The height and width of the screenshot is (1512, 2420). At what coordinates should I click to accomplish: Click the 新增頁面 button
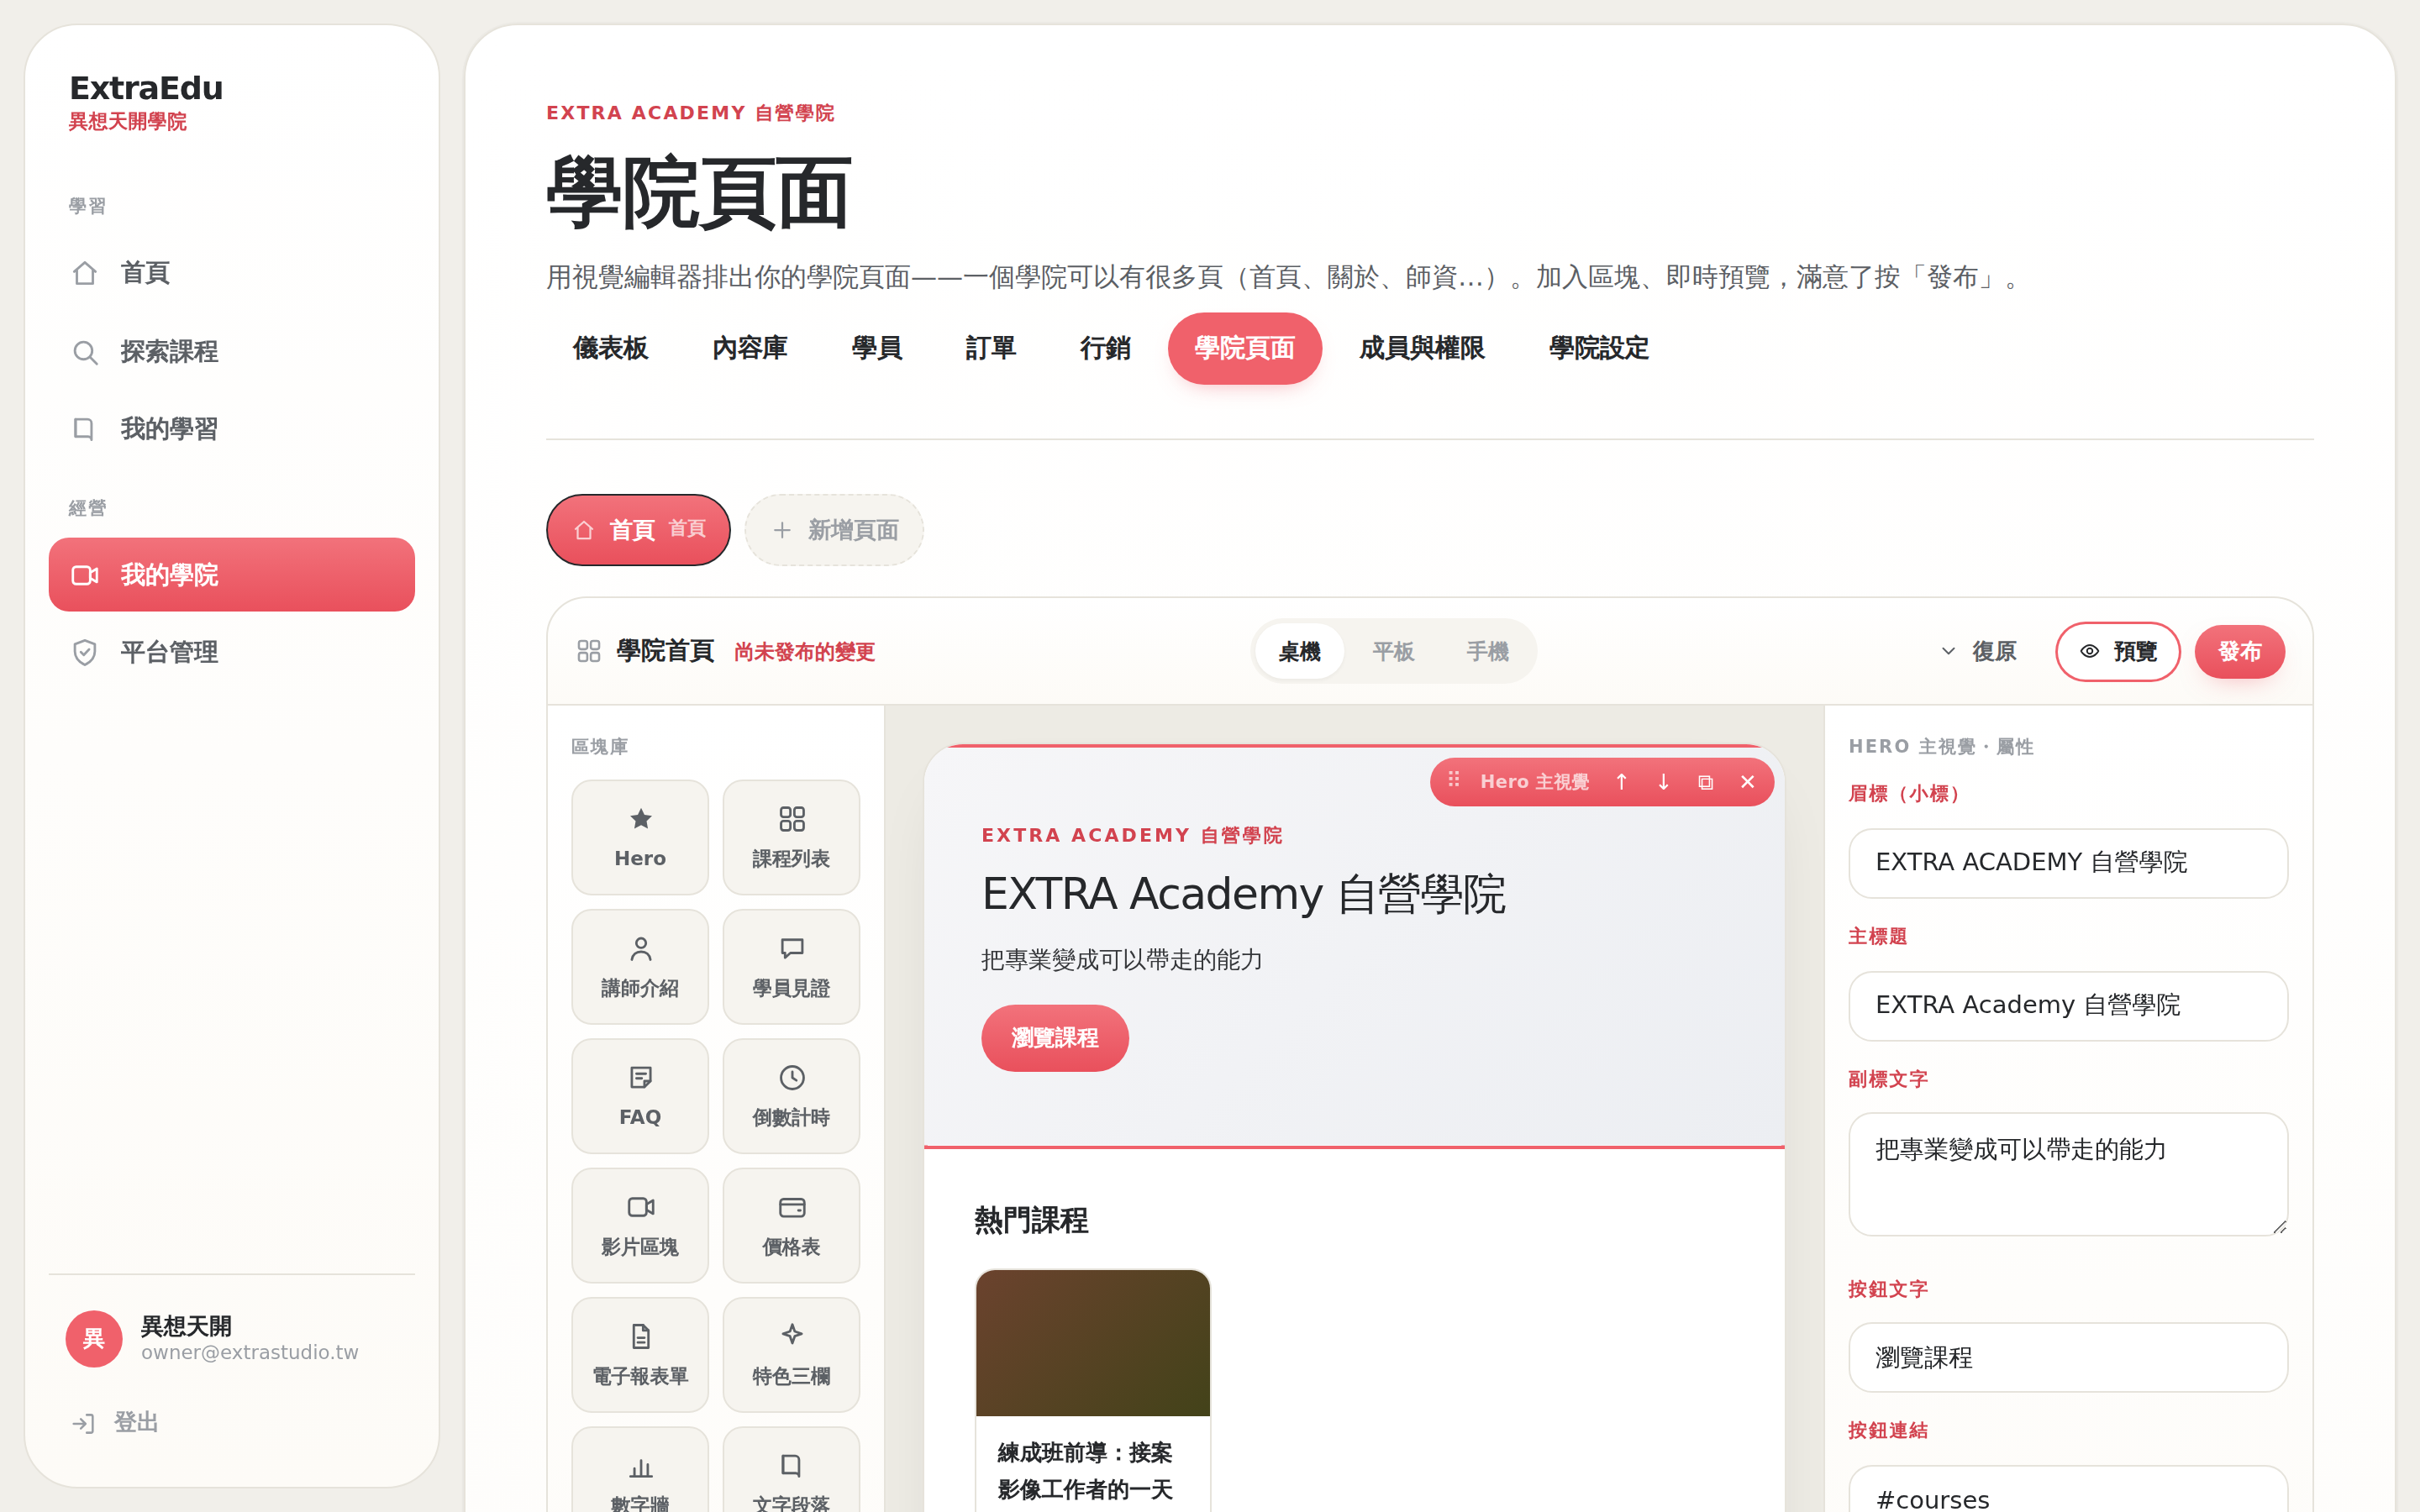coord(834,530)
